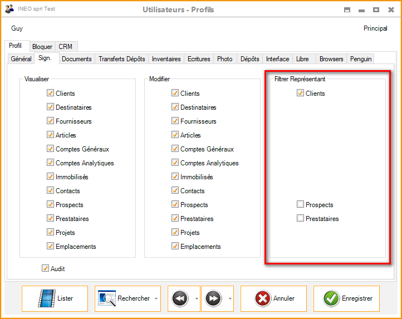Open the CRM tab
This screenshot has width=402, height=319.
tap(65, 47)
